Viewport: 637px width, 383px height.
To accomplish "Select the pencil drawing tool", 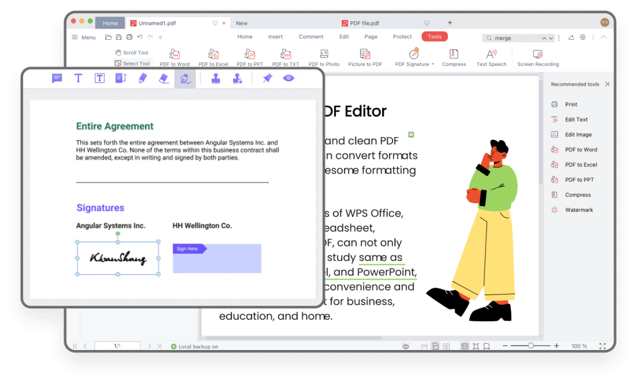I will click(142, 78).
